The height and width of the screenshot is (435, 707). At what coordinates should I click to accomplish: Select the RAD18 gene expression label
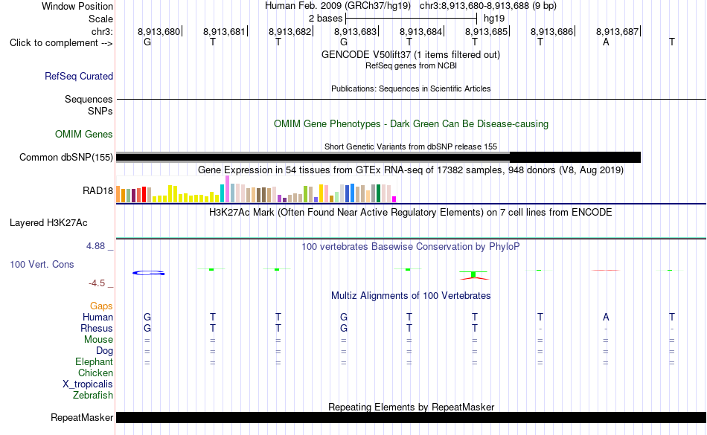(x=97, y=191)
